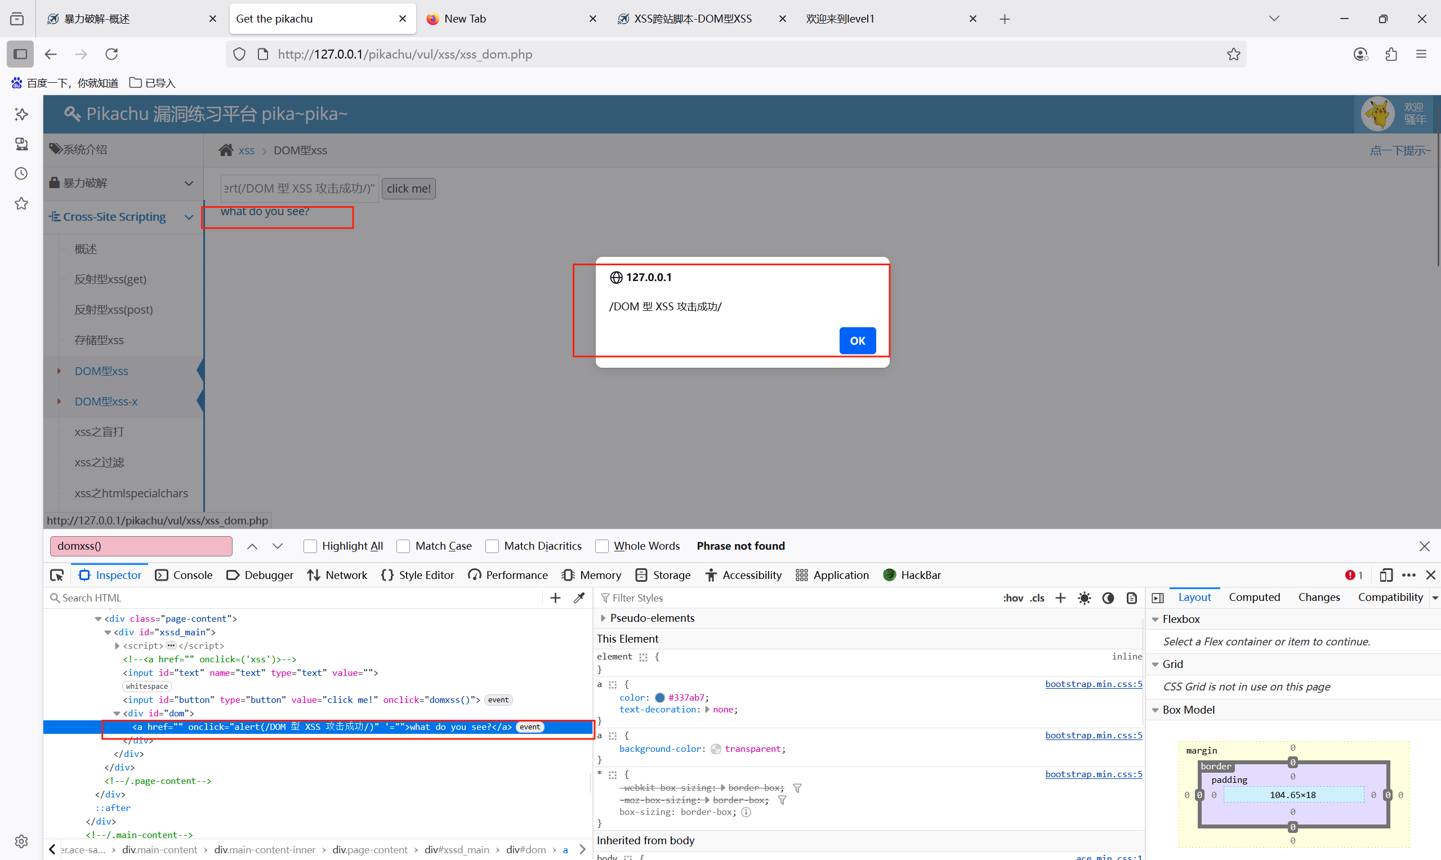Go to previous find result

tap(252, 546)
